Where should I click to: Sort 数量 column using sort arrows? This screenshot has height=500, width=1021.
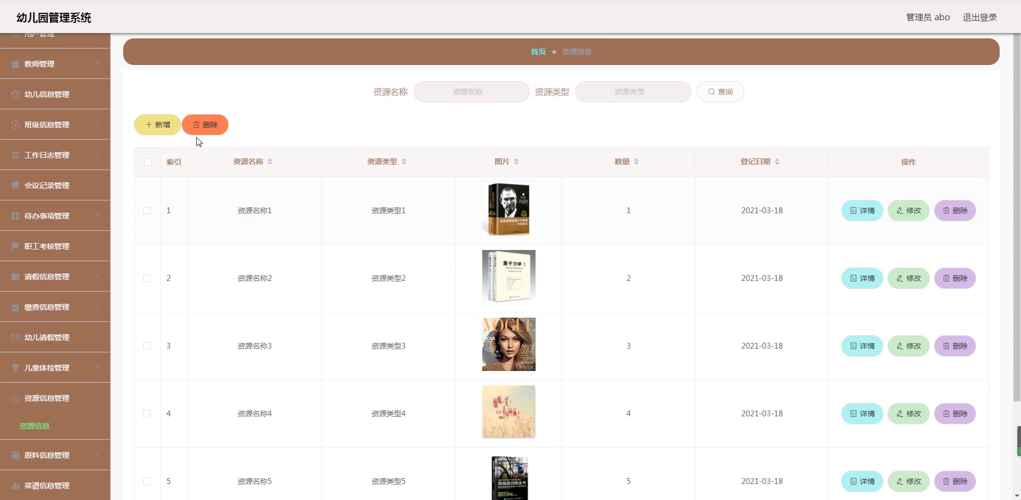636,162
